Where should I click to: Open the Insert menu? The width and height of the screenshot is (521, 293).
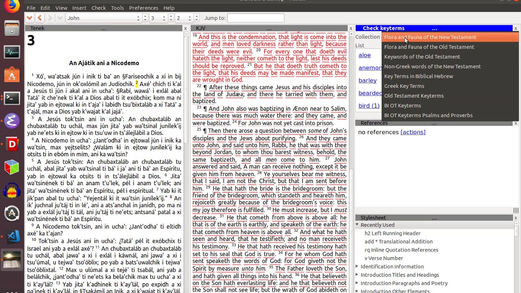coord(79,8)
